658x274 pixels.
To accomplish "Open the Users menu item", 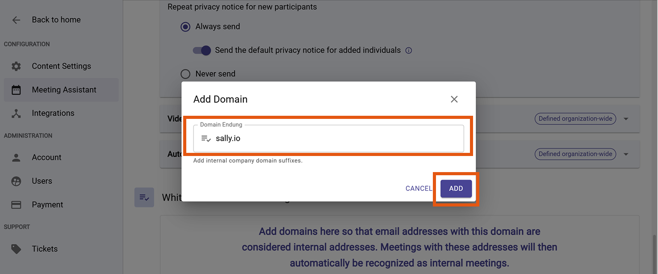I will tap(42, 181).
